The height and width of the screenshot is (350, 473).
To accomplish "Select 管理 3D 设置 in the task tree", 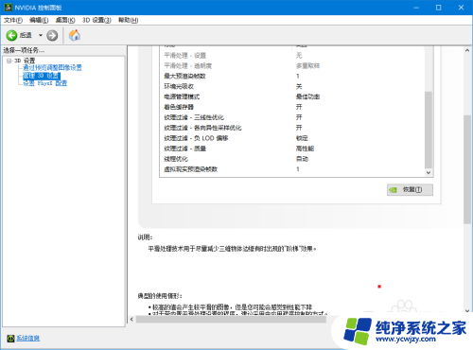I will 41,76.
